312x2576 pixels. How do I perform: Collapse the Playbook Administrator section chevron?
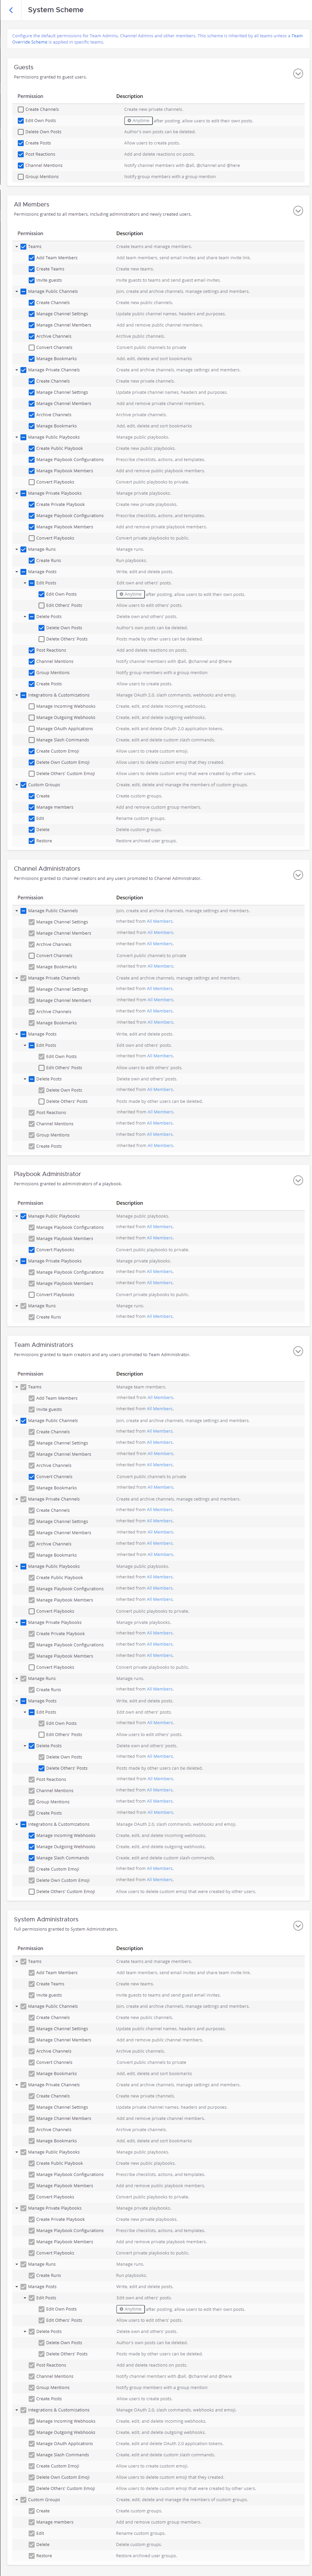297,1180
